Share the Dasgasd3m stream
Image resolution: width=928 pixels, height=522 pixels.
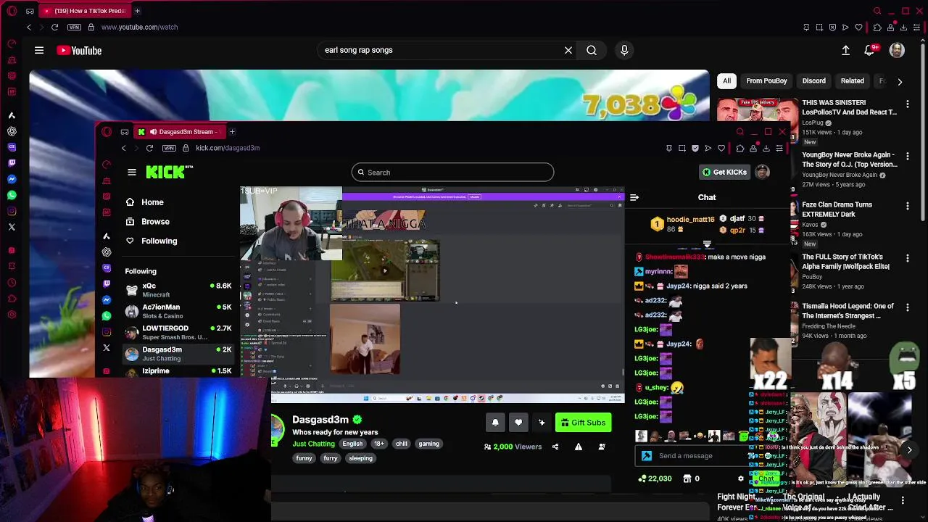pos(555,447)
